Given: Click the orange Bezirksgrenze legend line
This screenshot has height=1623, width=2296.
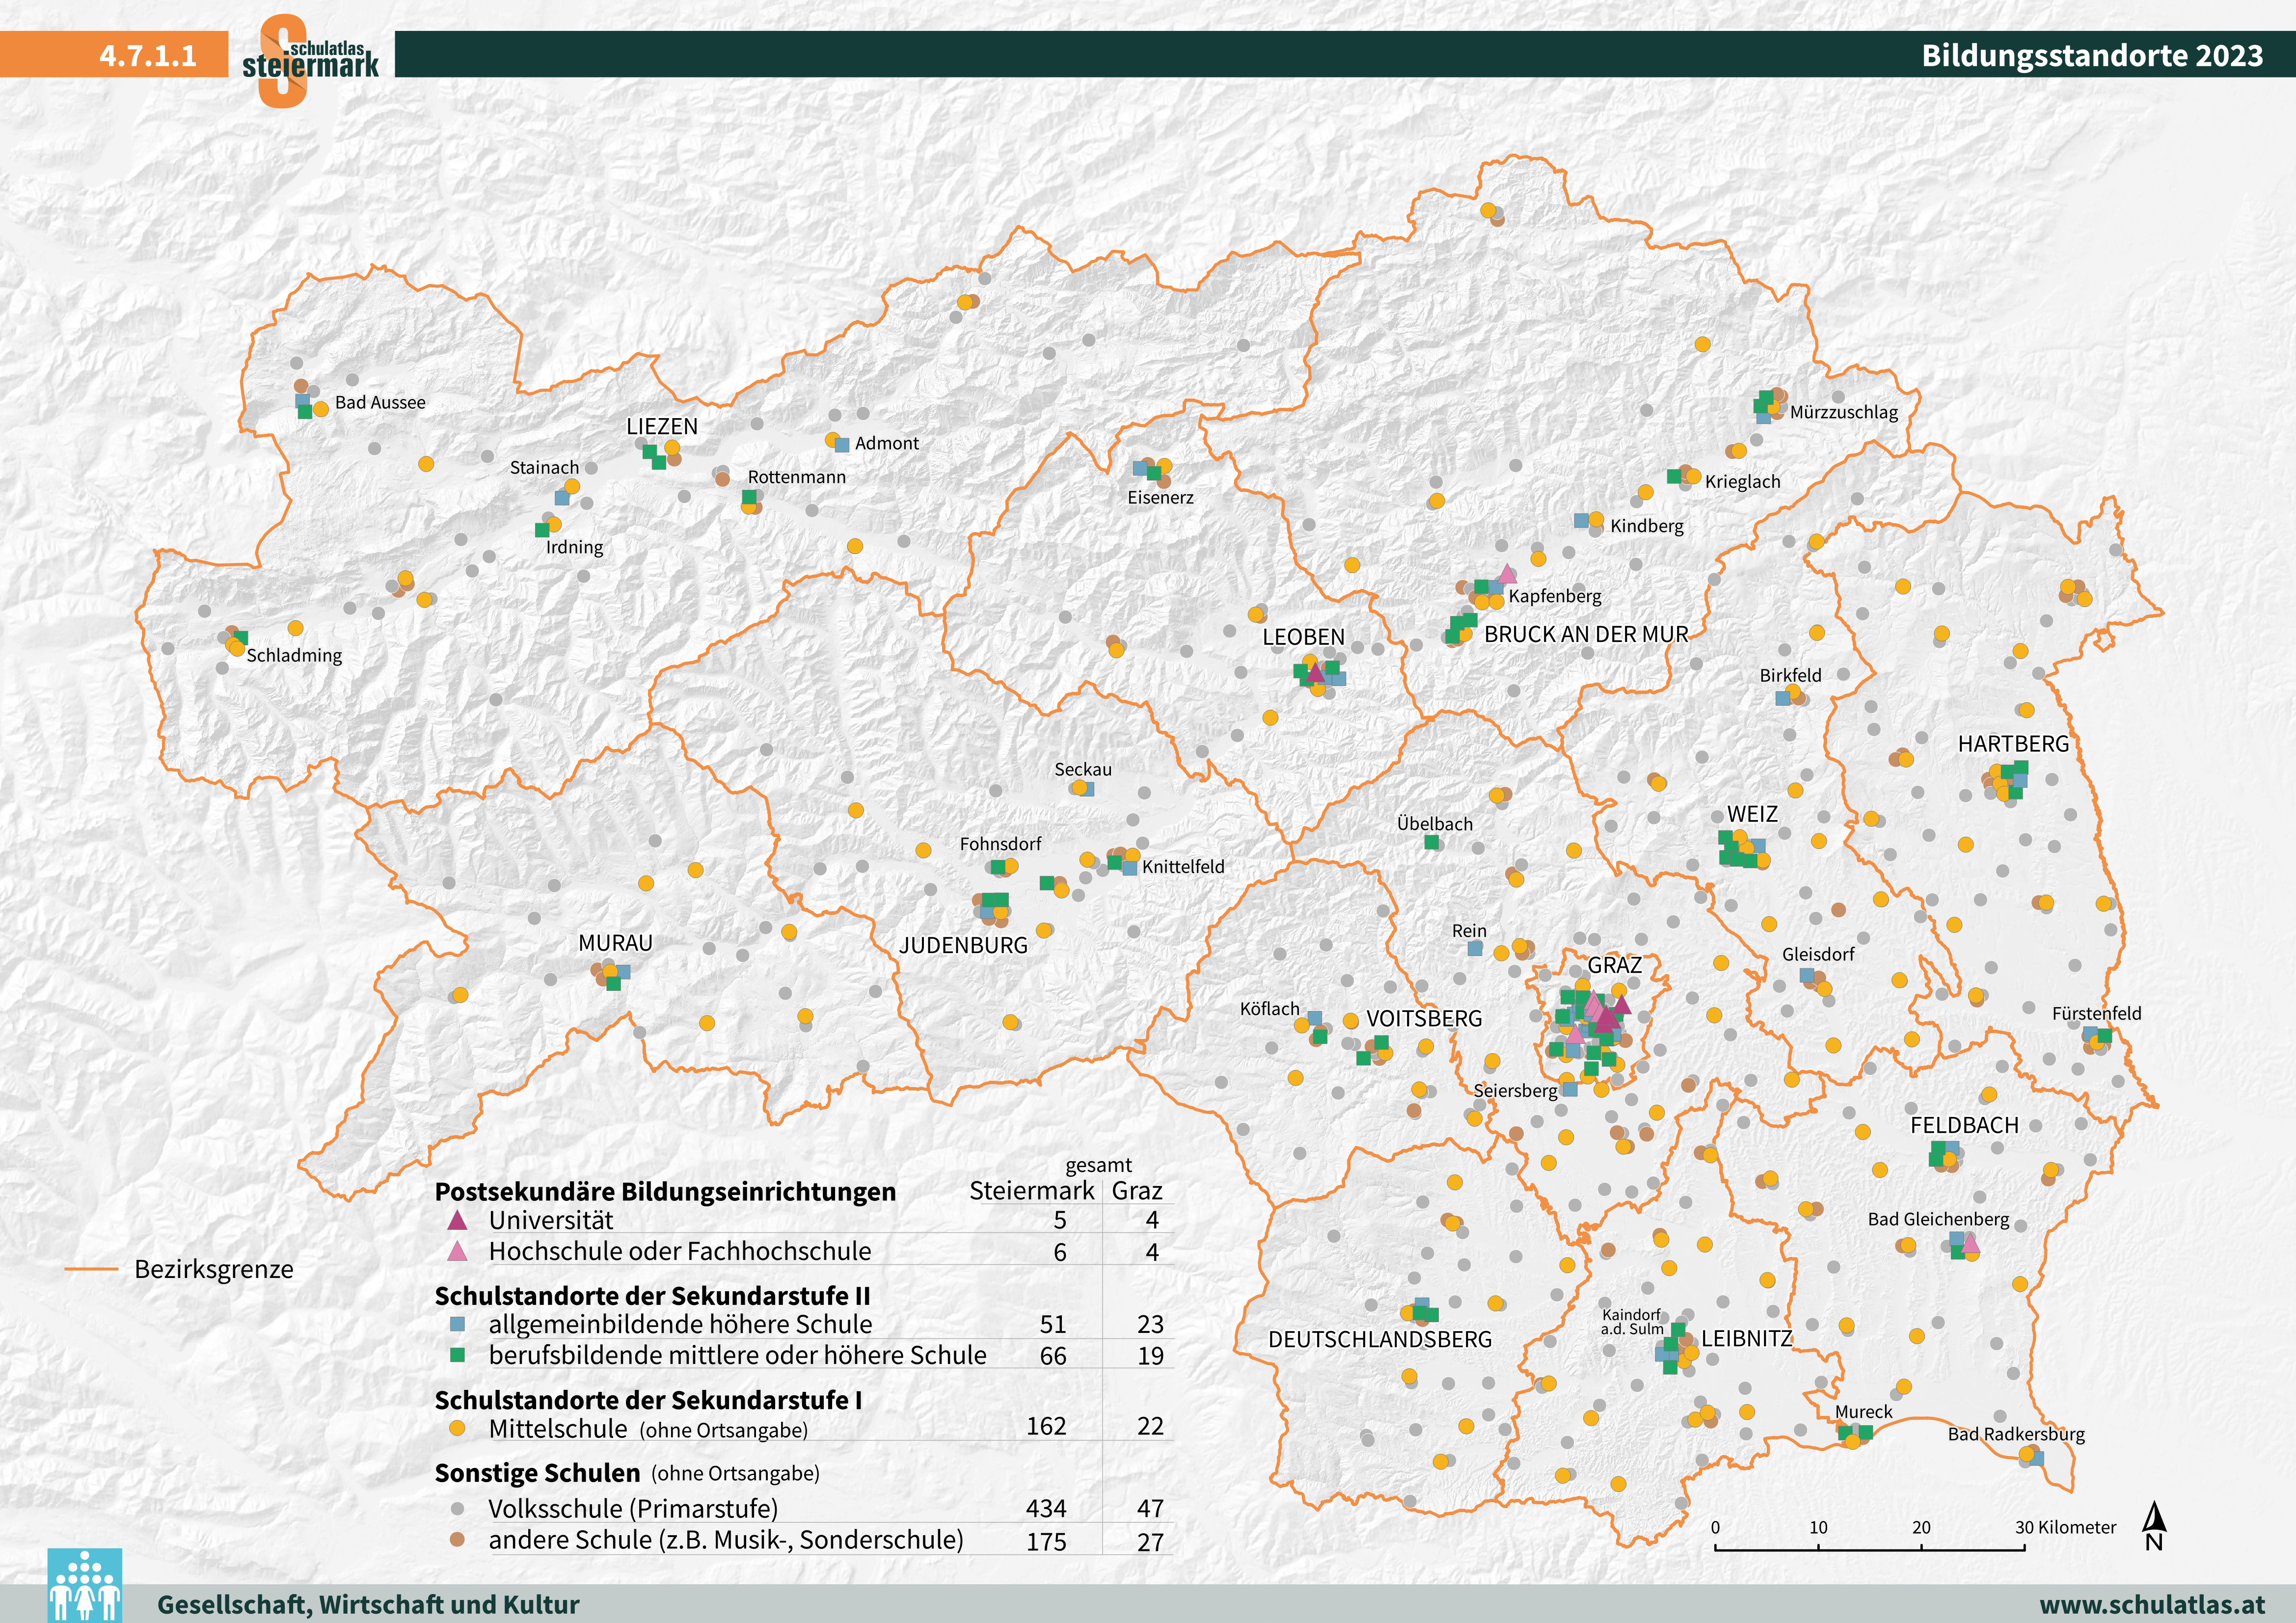Looking at the screenshot, I should (x=91, y=1269).
